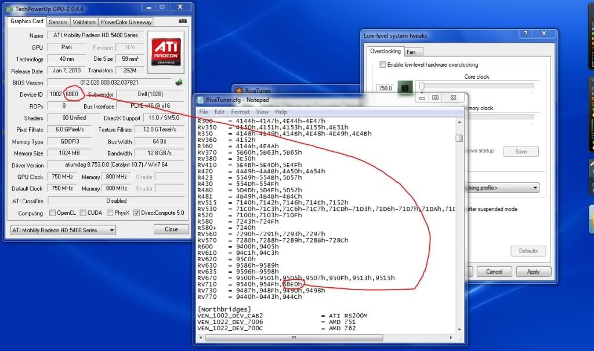Toggle the DirectCompute 5.0 checkbox
Image resolution: width=594 pixels, height=351 pixels.
pos(137,213)
